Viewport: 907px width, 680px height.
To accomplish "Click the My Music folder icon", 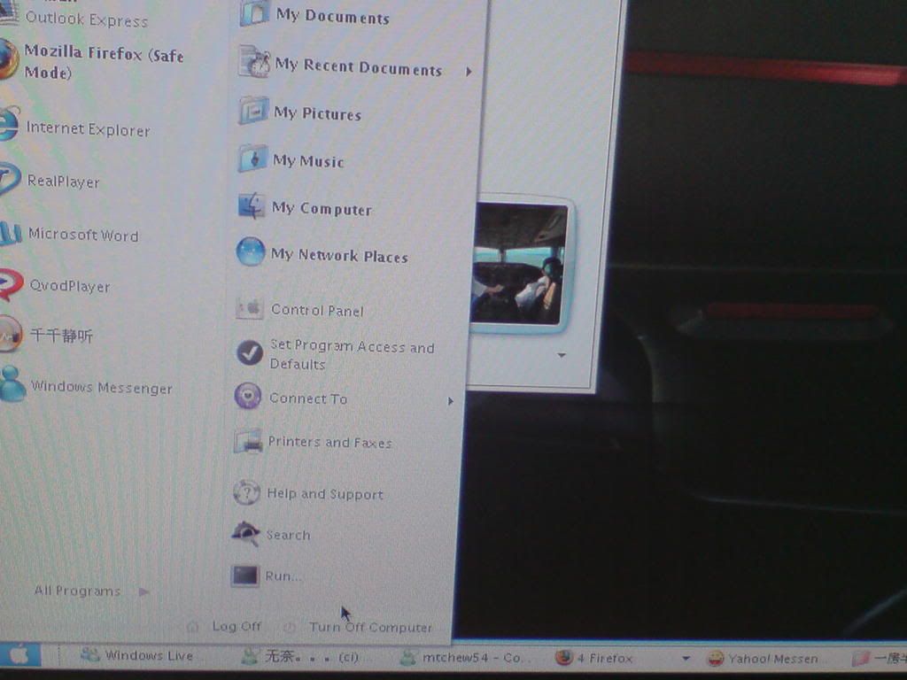I will pyautogui.click(x=252, y=159).
